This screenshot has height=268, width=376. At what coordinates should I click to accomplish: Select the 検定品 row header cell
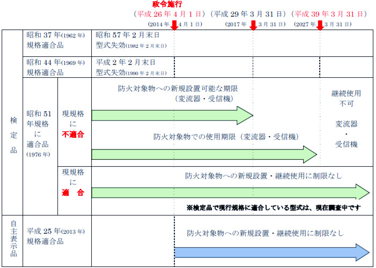click(13, 121)
